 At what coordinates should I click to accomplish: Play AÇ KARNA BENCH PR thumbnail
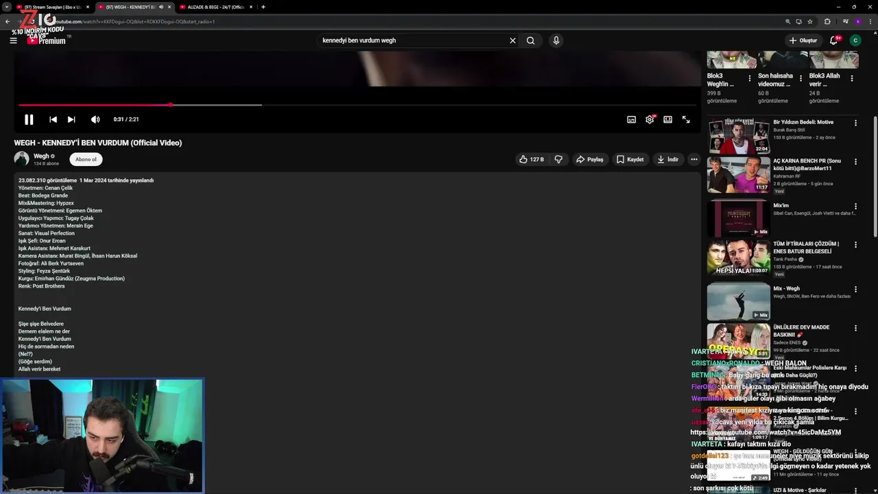click(x=739, y=174)
